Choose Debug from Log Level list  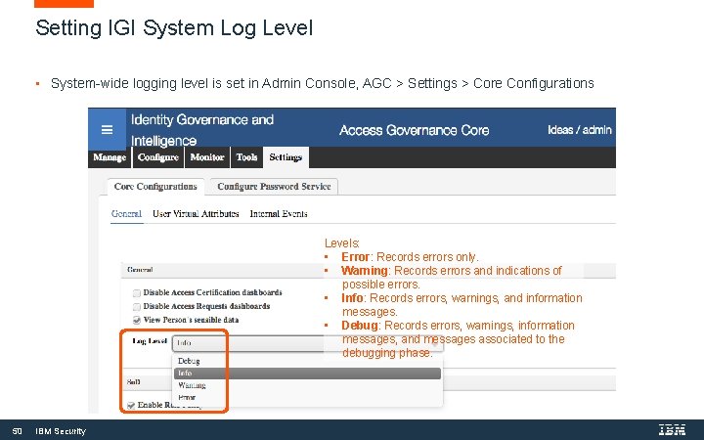[x=308, y=361]
